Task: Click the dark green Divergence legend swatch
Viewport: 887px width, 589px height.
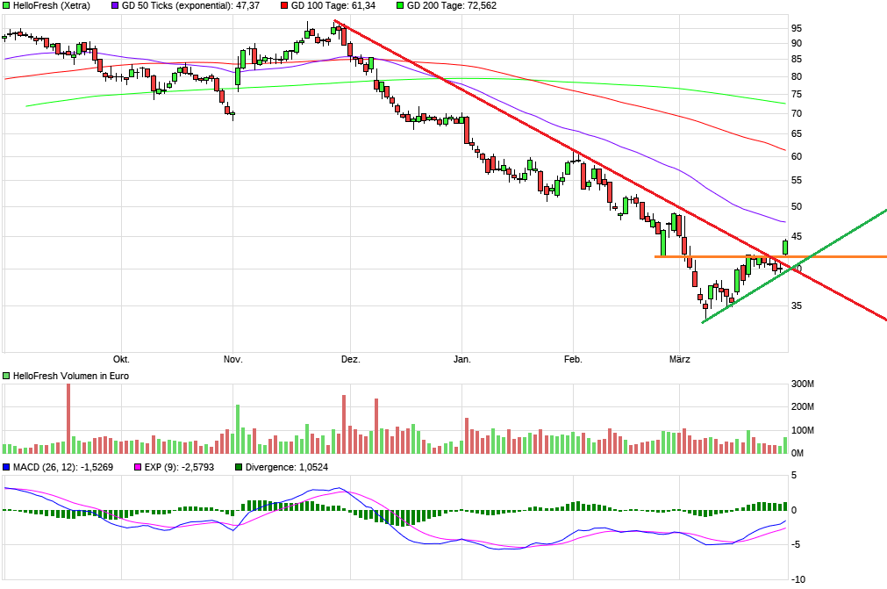Action: click(x=238, y=467)
